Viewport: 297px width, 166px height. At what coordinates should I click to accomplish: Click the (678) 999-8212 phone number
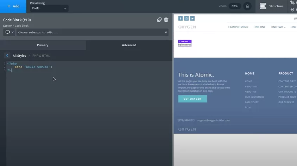coord(186,120)
